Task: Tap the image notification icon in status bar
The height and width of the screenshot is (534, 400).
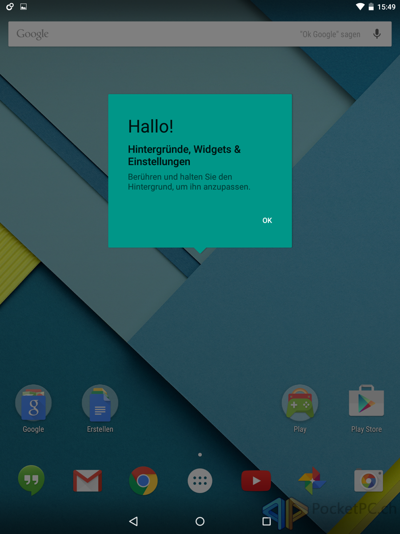Action: [24, 7]
